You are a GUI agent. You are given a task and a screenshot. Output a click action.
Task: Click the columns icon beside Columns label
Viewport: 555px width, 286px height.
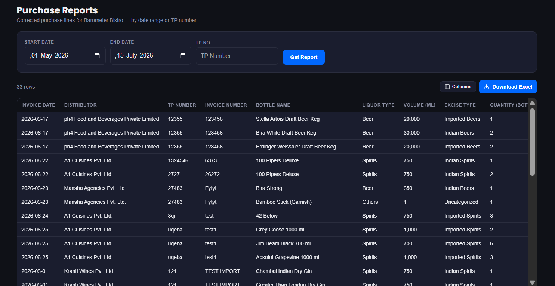pyautogui.click(x=447, y=87)
